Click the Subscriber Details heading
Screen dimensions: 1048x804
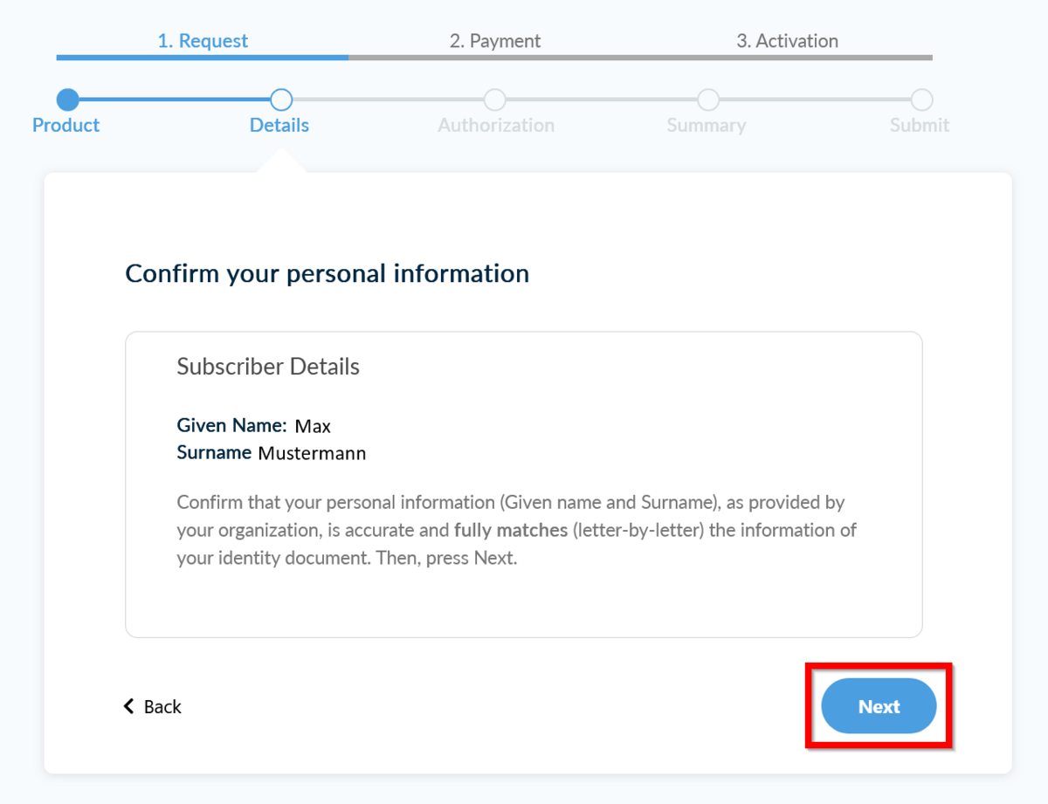click(x=268, y=367)
